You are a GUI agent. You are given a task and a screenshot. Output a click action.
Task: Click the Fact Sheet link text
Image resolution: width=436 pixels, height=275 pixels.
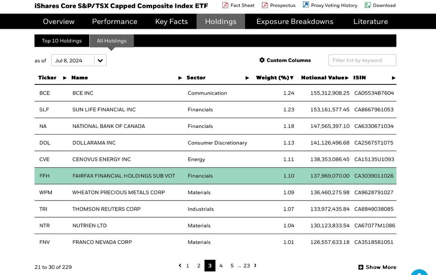point(242,5)
